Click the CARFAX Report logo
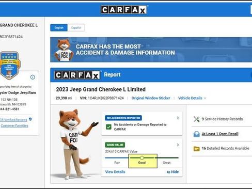The image size is (252, 189). click(x=77, y=75)
